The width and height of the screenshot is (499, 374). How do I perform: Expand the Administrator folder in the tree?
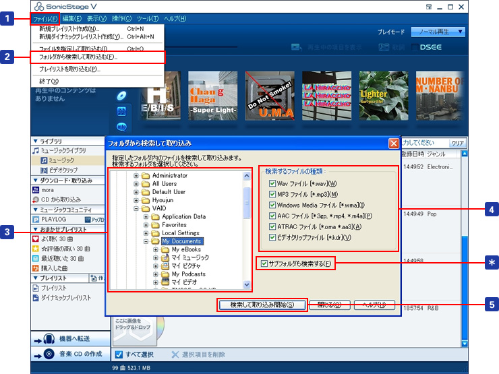137,175
